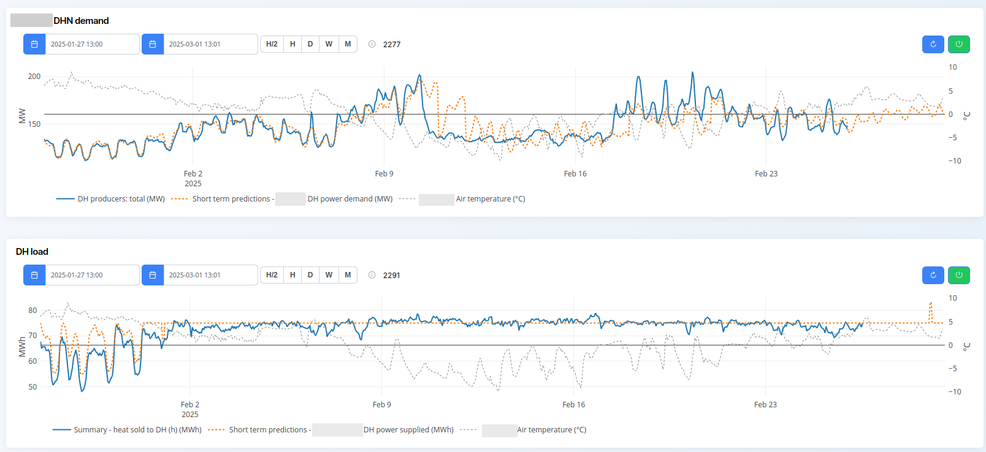Open start date calendar in DHN demand panel
This screenshot has width=986, height=452.
[x=34, y=44]
